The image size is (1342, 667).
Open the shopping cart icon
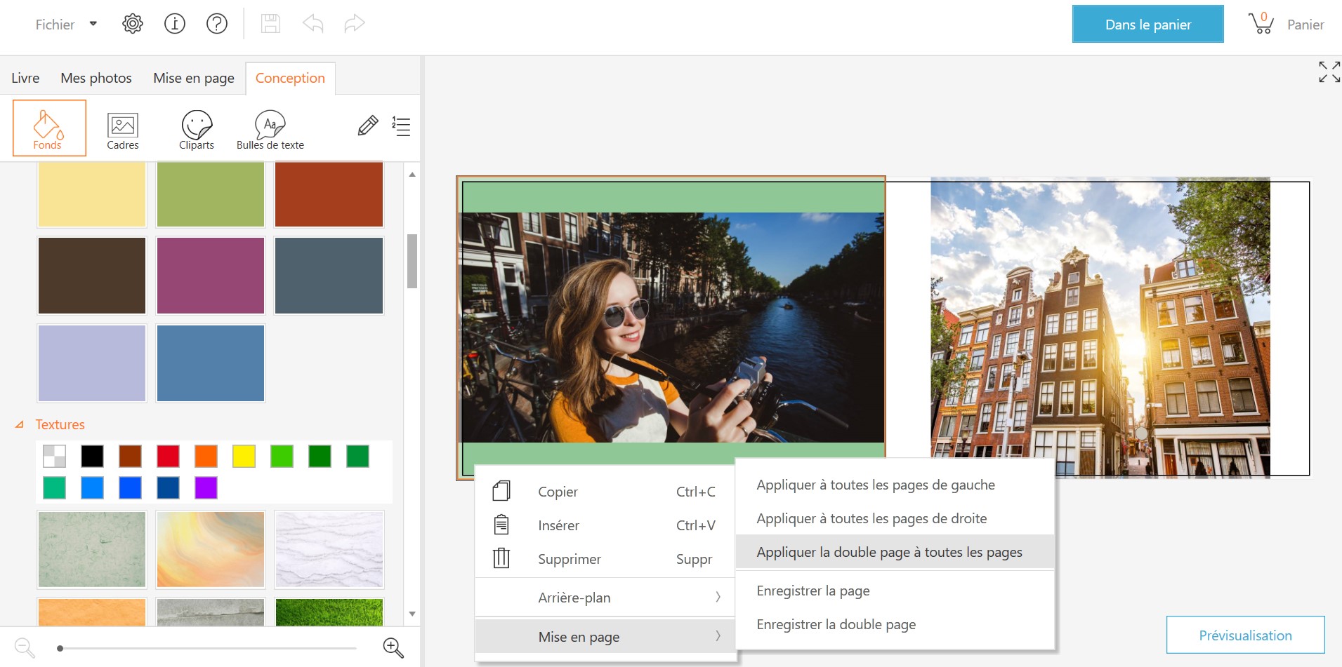[1261, 23]
